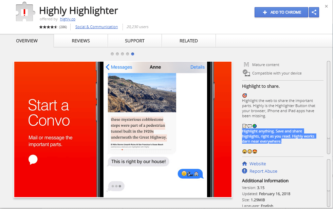Click the white speech bubble icon

[x=33, y=160]
